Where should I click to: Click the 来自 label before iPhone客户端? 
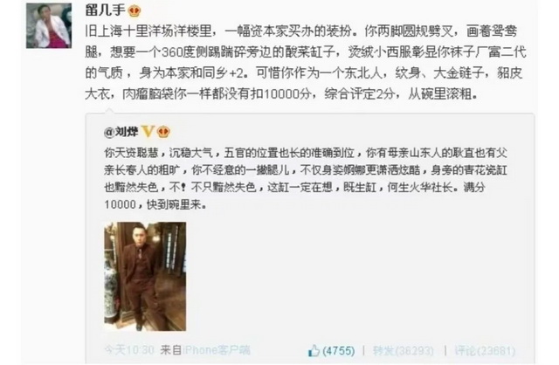[x=171, y=350]
